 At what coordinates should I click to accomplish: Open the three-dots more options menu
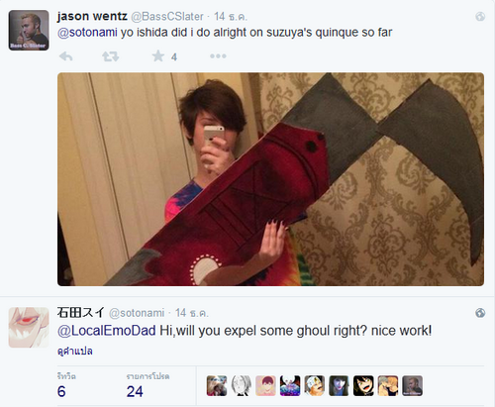218,56
